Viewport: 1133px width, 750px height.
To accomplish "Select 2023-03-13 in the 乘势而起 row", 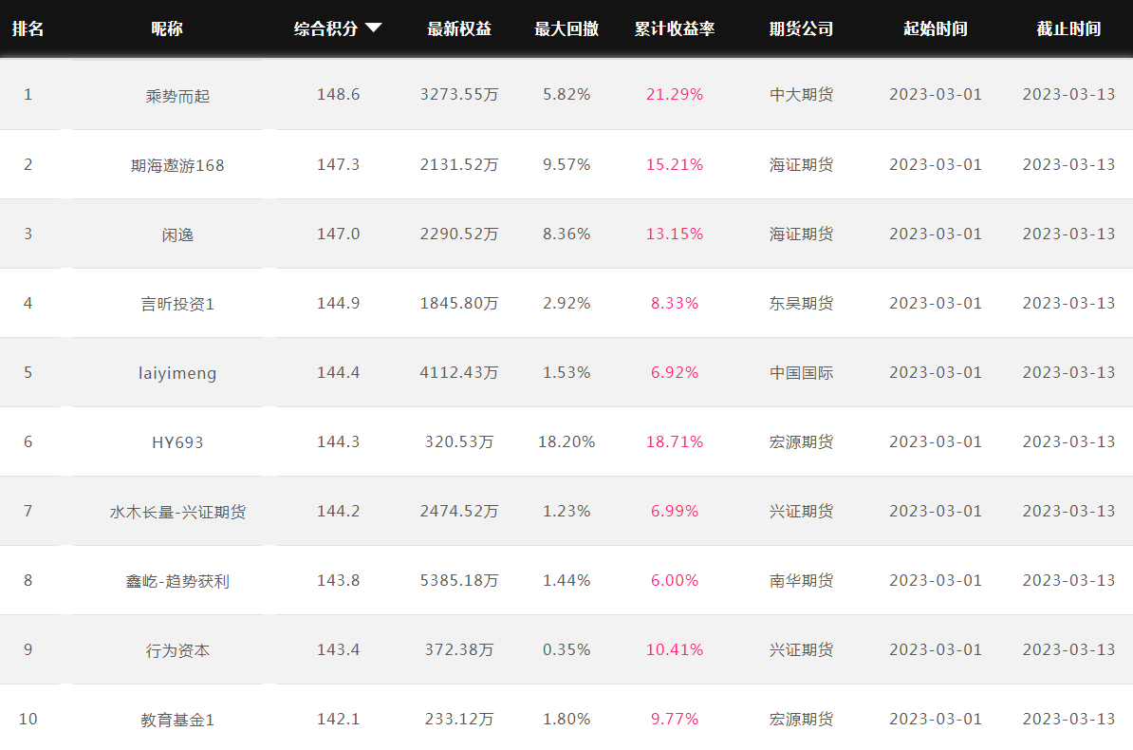I will point(1068,95).
